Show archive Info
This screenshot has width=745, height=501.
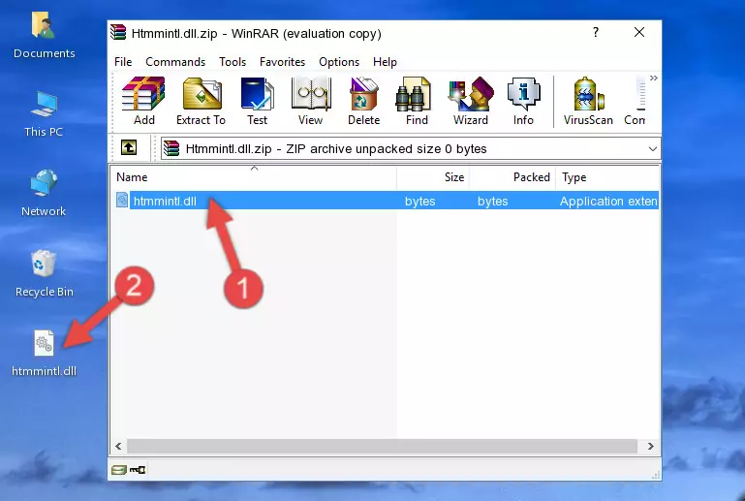coord(523,101)
